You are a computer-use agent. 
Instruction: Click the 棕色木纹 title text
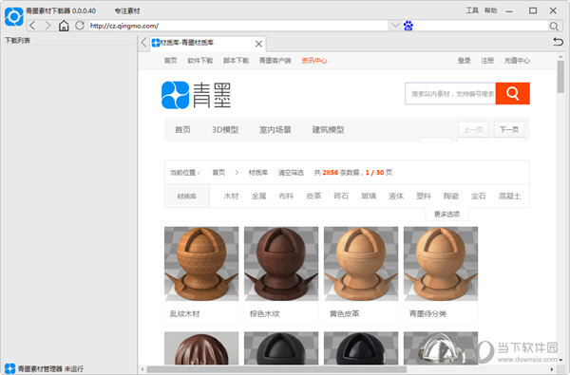click(x=265, y=313)
